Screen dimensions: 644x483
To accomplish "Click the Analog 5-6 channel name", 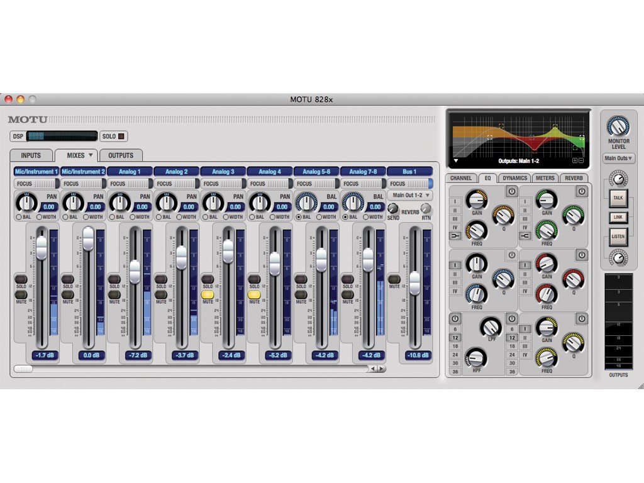I will [x=317, y=172].
